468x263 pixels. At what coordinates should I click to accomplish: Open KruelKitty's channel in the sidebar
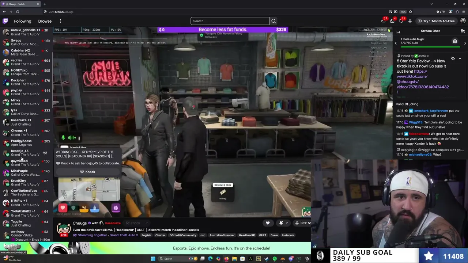(x=26, y=183)
